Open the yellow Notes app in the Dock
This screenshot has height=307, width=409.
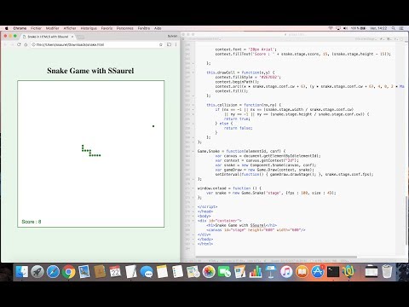point(162,272)
